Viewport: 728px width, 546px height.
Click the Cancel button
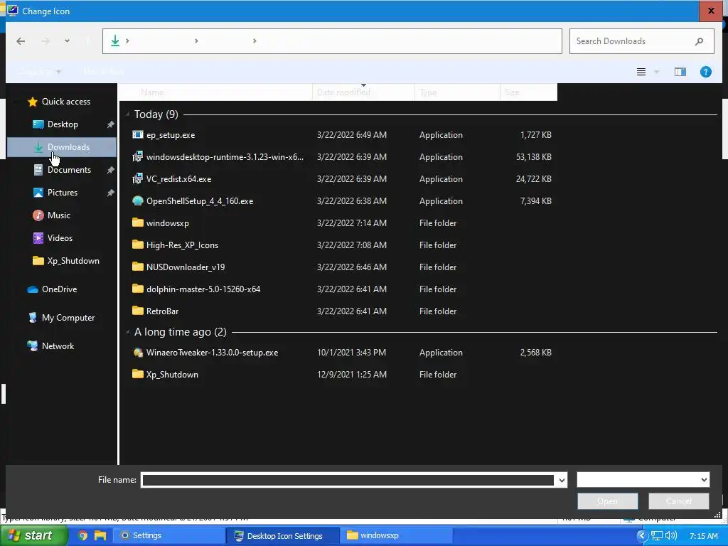click(678, 501)
